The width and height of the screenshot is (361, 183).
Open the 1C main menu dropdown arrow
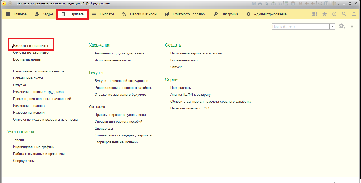click(10, 3)
